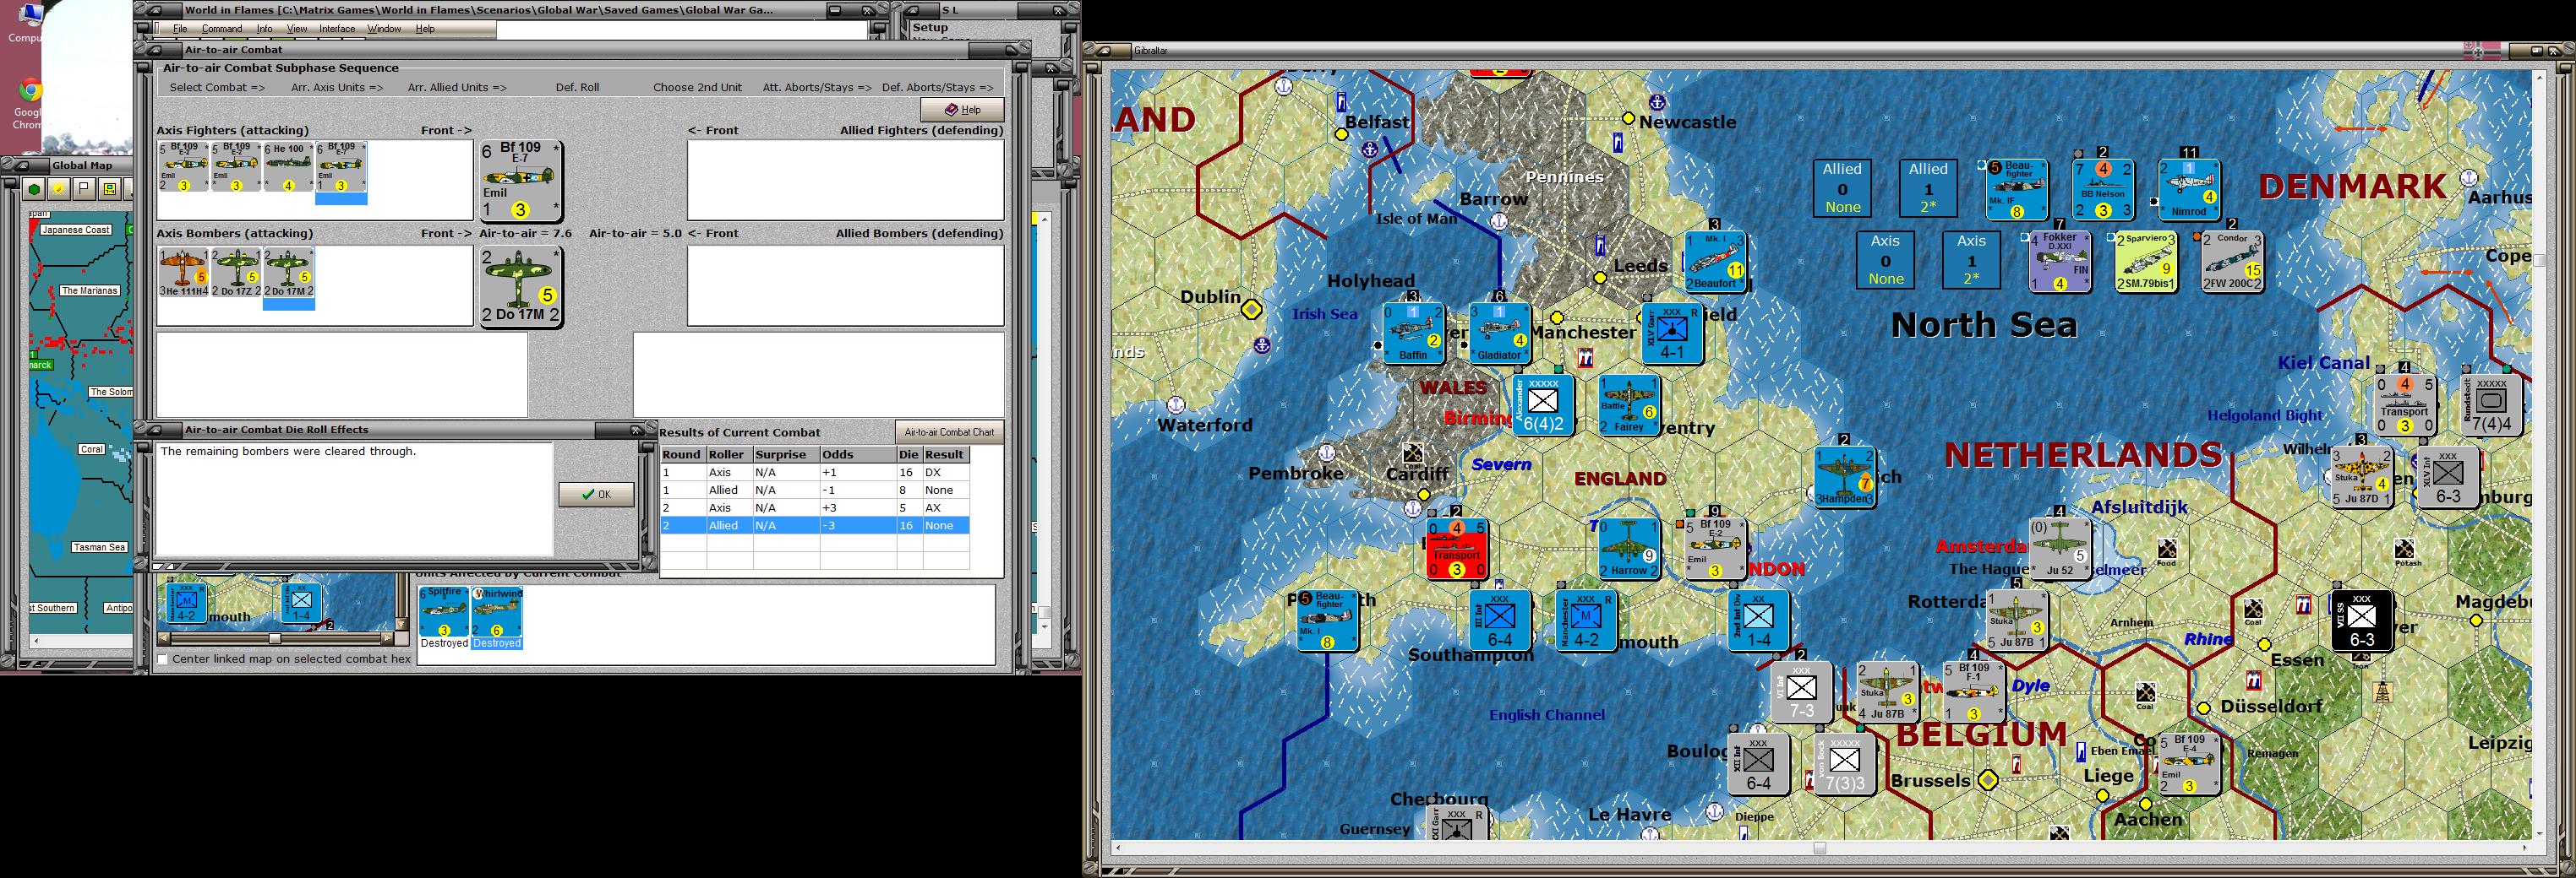Select the He 111H4 bomber counter
2576x878 pixels.
[x=184, y=273]
